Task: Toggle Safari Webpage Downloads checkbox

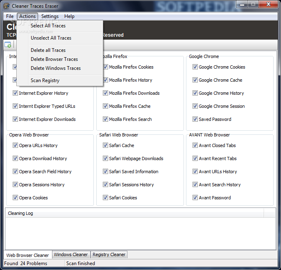Action: pyautogui.click(x=105, y=158)
